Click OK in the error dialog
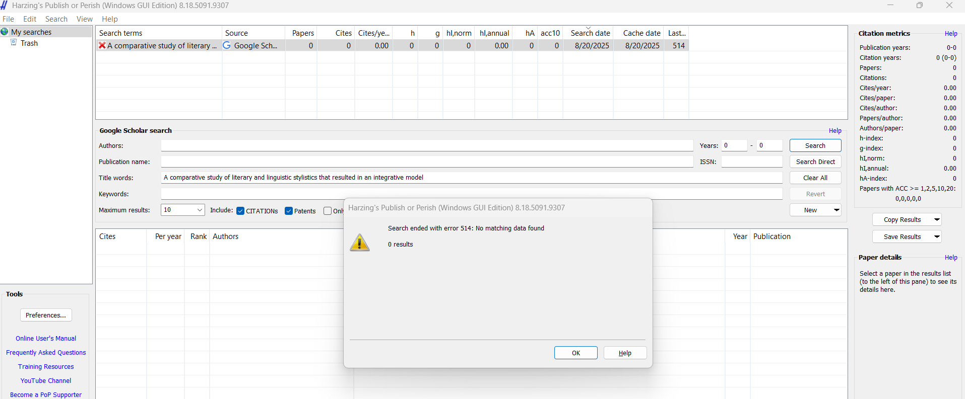 (x=576, y=353)
